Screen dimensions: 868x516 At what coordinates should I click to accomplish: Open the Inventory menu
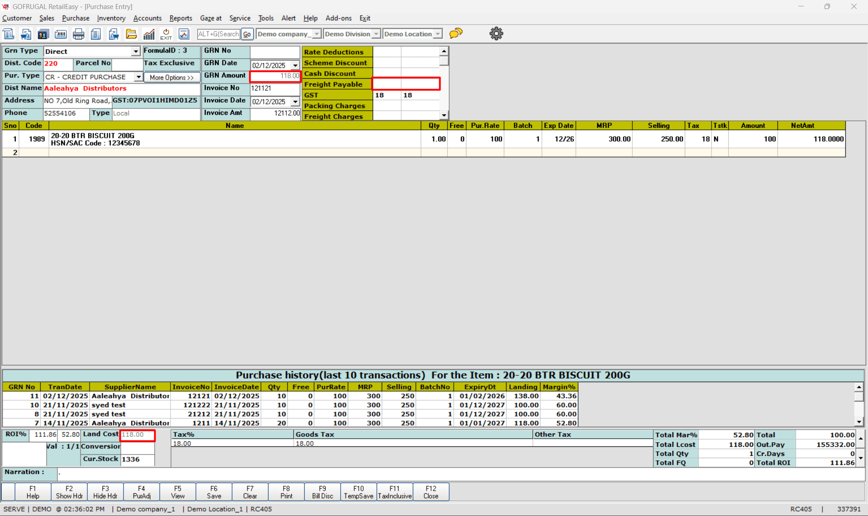(x=111, y=18)
